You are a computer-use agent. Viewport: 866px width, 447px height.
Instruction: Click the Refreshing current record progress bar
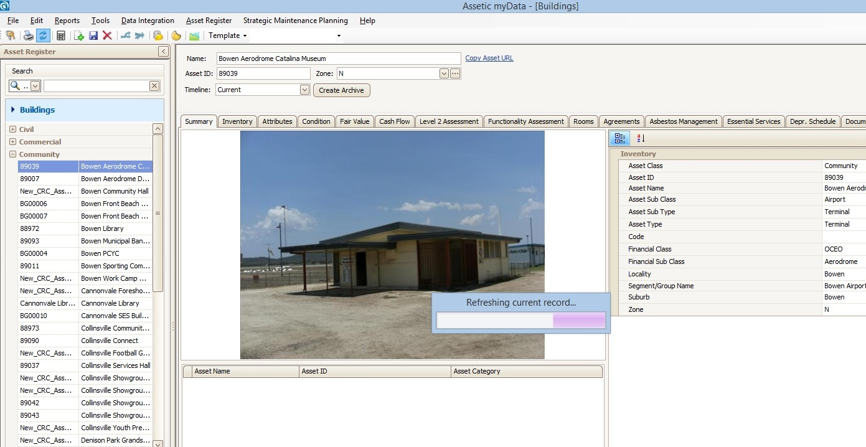tap(520, 320)
